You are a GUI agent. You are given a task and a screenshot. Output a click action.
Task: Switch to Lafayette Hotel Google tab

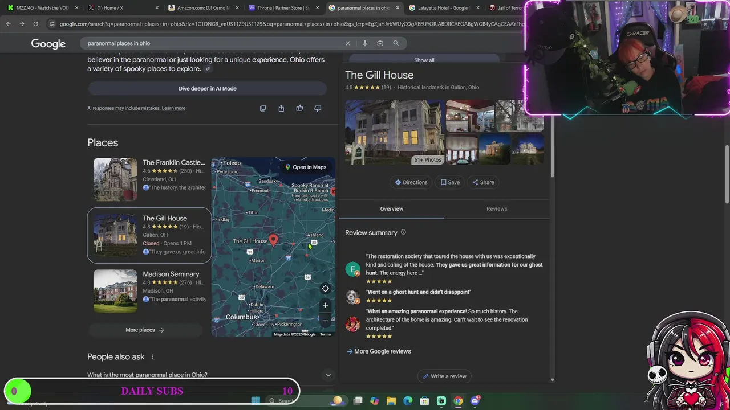(x=444, y=8)
